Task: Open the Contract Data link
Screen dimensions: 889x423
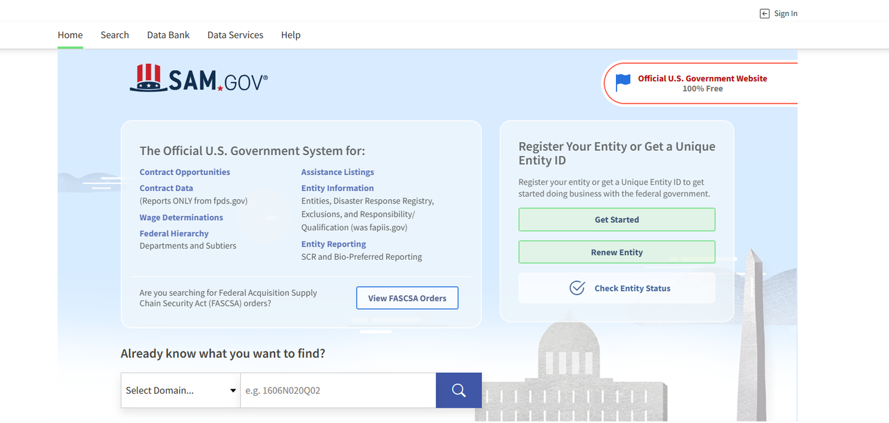Action: click(167, 188)
